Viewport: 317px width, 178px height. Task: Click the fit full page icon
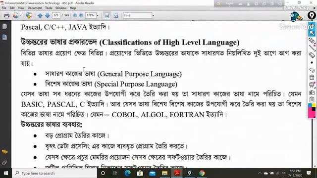[115, 15]
